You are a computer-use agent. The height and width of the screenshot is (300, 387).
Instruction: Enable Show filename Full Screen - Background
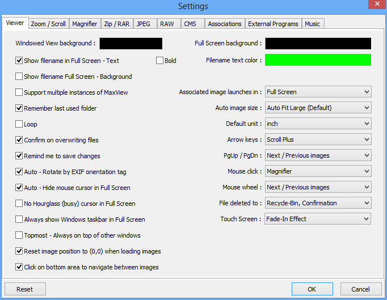[19, 76]
